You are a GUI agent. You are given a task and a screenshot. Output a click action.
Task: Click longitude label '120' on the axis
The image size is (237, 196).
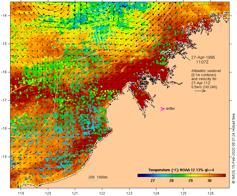(48, 193)
